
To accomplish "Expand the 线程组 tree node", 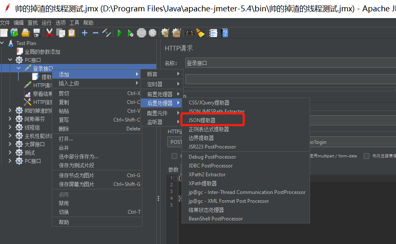I will coord(10,127).
